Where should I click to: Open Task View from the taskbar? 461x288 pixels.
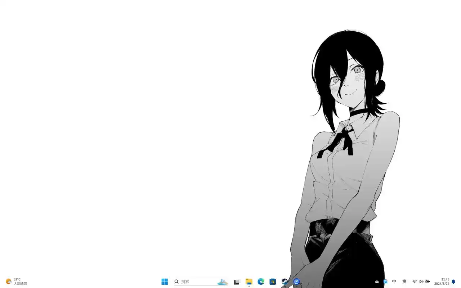237,282
